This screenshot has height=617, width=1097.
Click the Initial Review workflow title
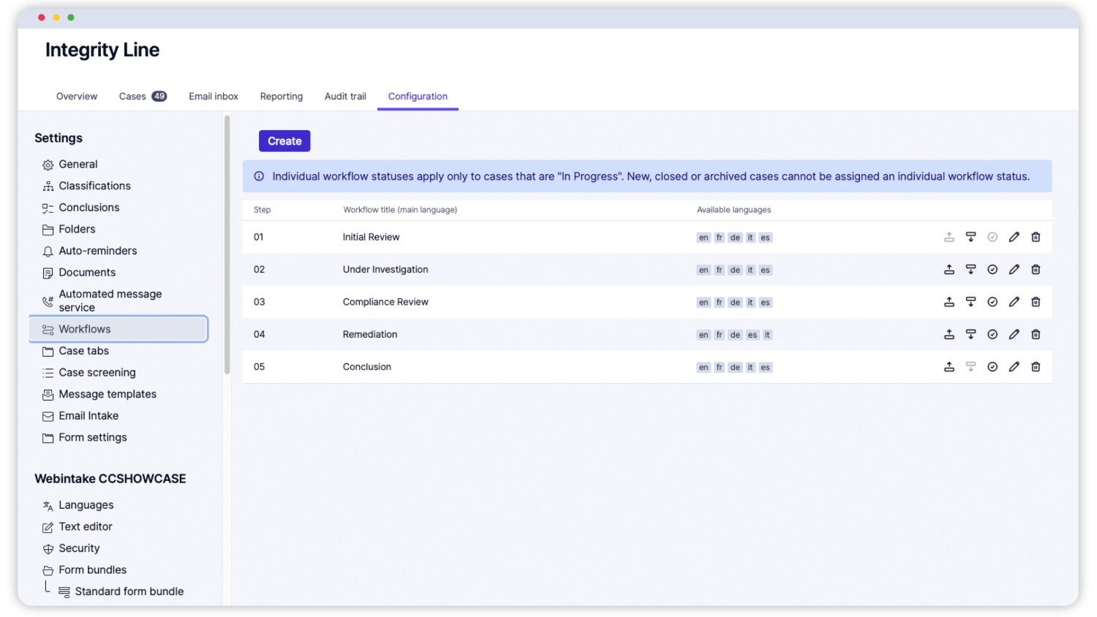371,237
